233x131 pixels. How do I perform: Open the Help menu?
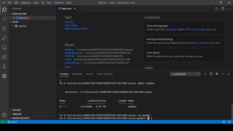[68, 3]
